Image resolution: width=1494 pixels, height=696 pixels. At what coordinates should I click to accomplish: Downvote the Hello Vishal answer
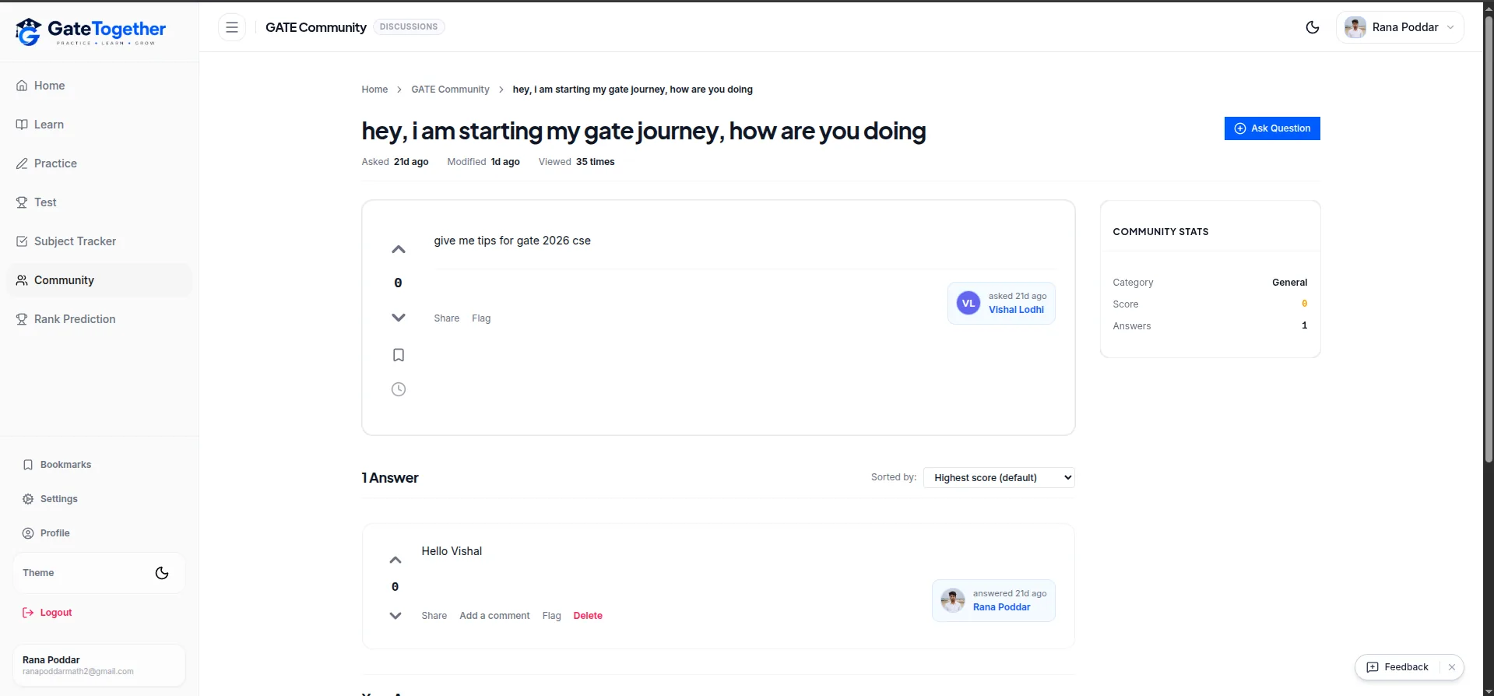pyautogui.click(x=395, y=616)
